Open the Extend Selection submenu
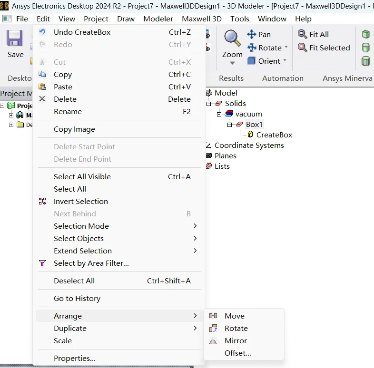The height and width of the screenshot is (368, 374). pos(119,251)
